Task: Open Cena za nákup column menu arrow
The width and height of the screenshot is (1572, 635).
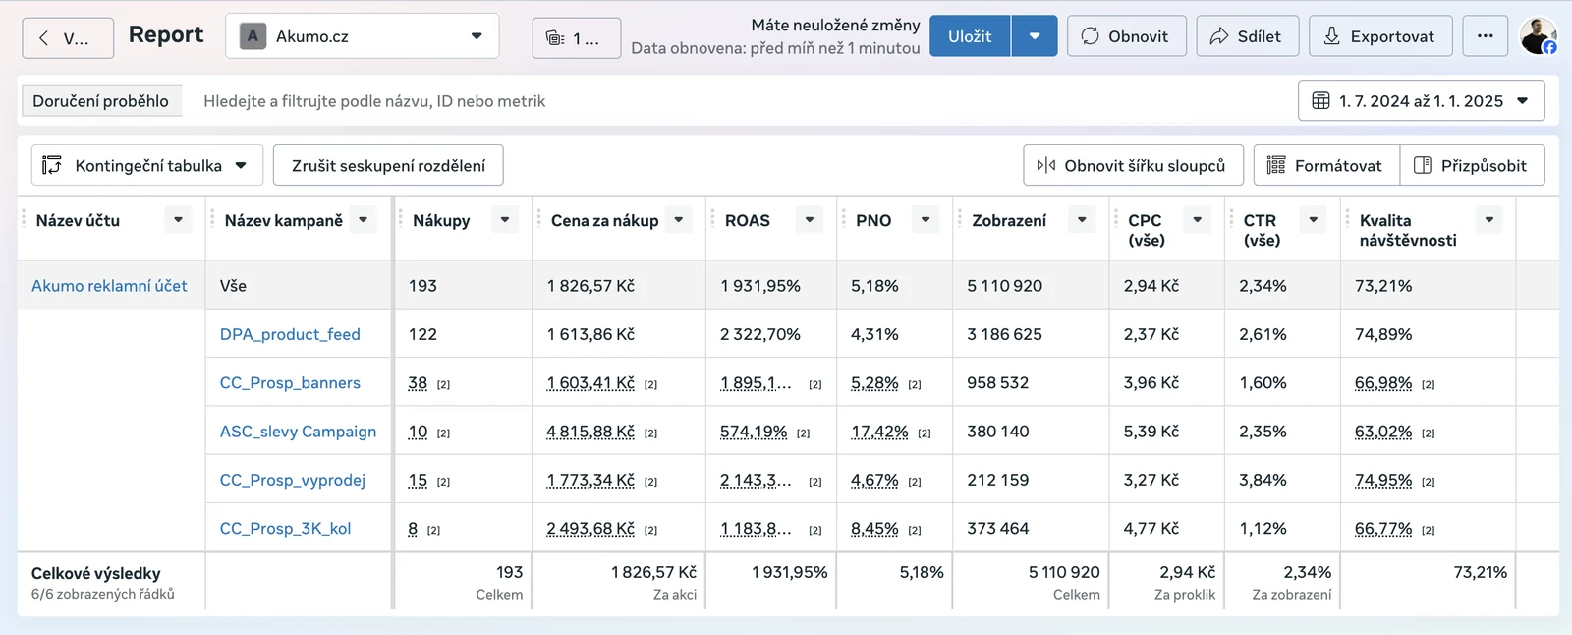Action: click(679, 220)
